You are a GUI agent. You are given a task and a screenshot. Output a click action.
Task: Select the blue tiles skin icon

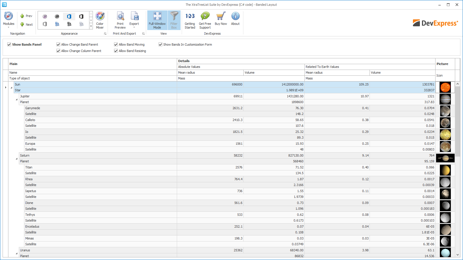coord(57,24)
